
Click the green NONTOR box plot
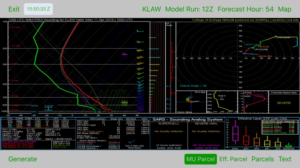288,146
